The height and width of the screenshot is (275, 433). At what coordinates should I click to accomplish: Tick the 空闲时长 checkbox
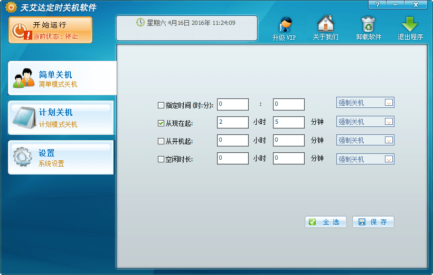coord(161,159)
